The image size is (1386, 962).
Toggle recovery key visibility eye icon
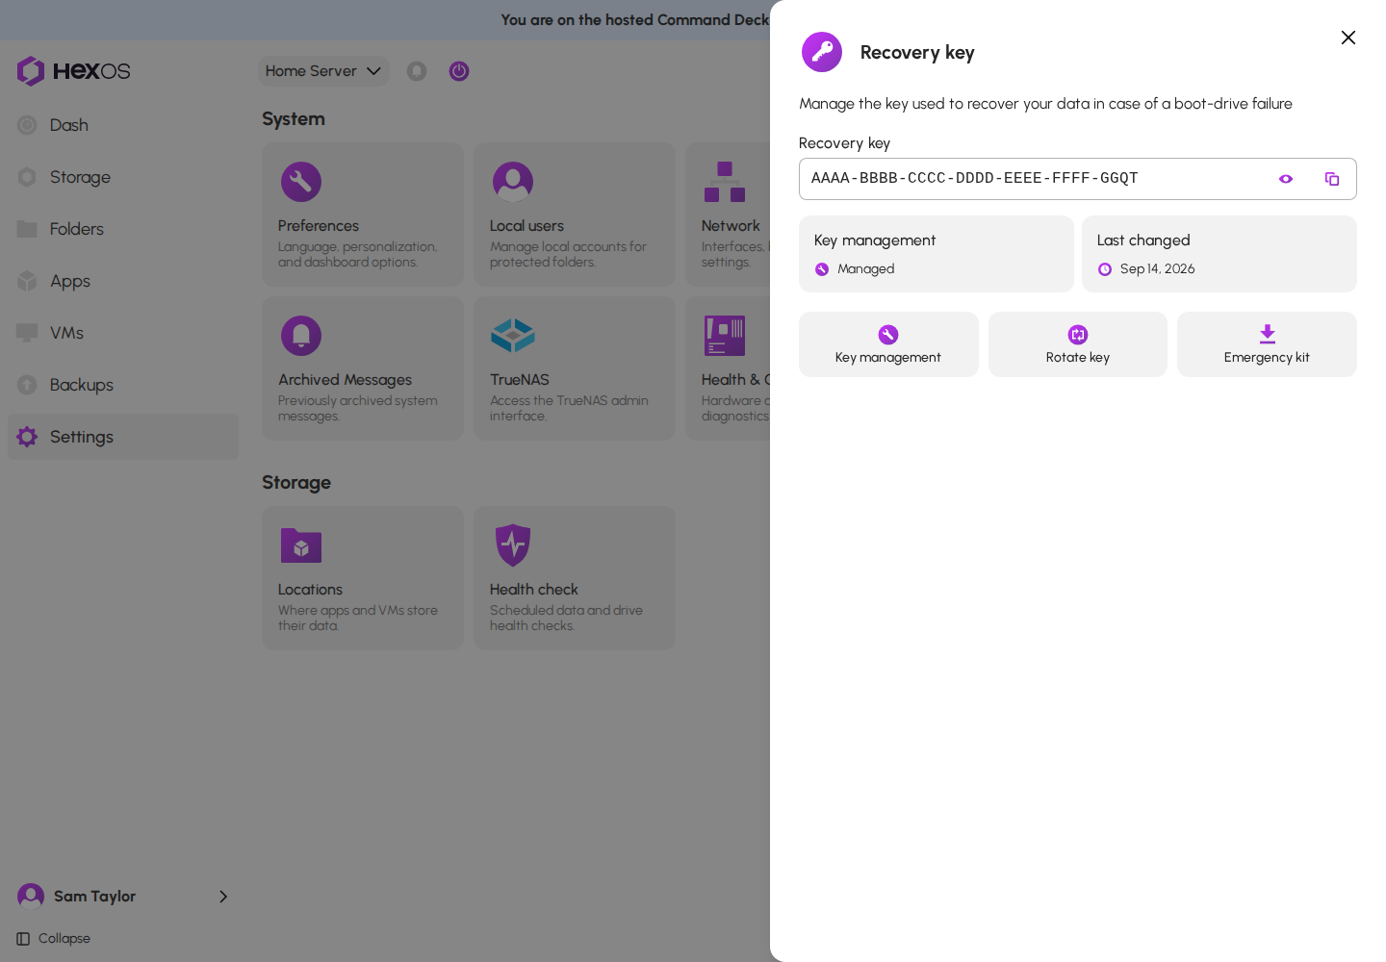click(x=1286, y=179)
